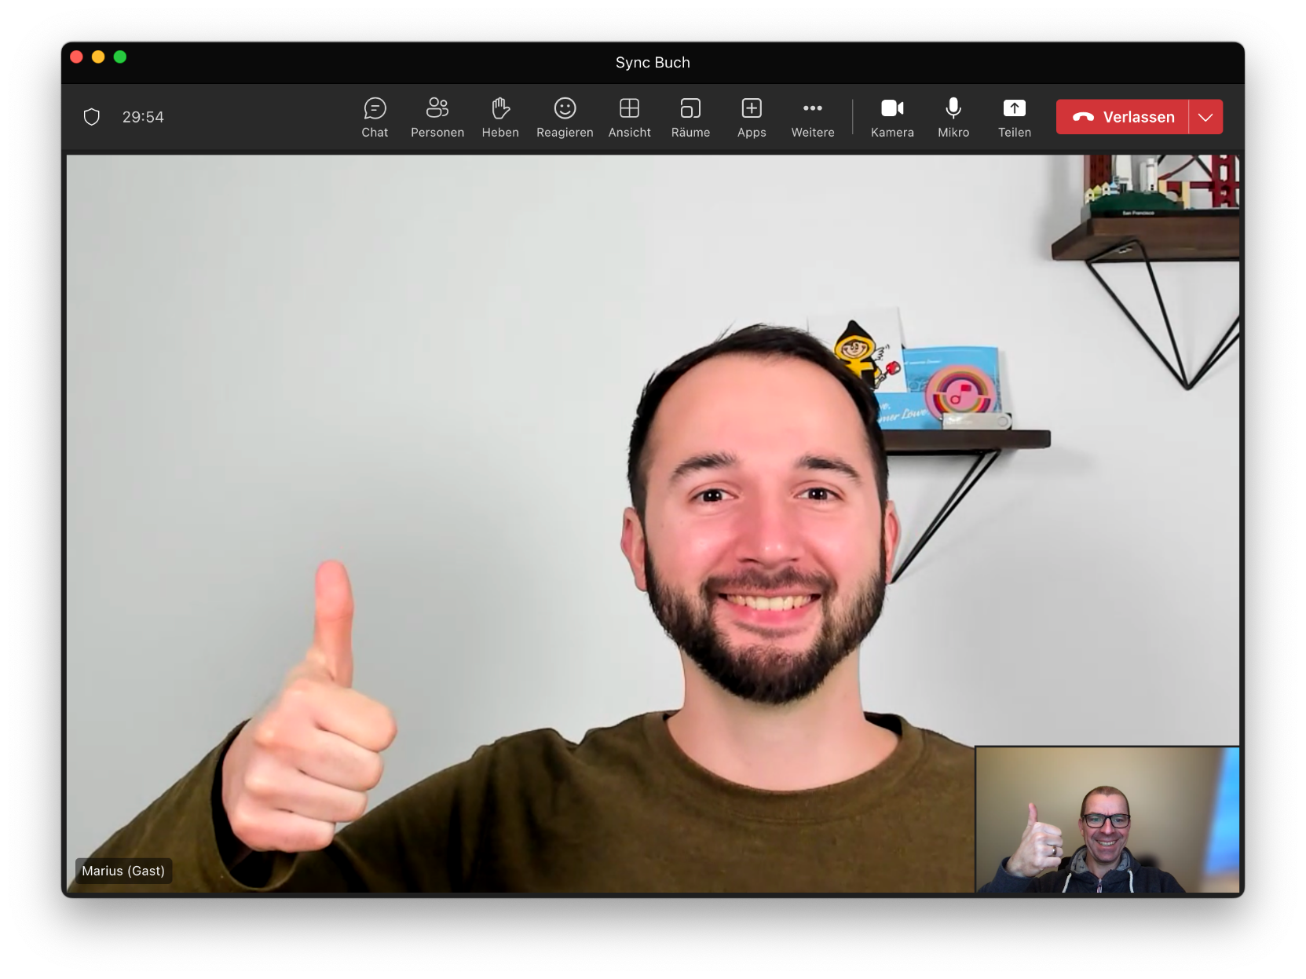Image resolution: width=1306 pixels, height=979 pixels.
Task: Mute the Mikro microphone
Action: pos(953,117)
